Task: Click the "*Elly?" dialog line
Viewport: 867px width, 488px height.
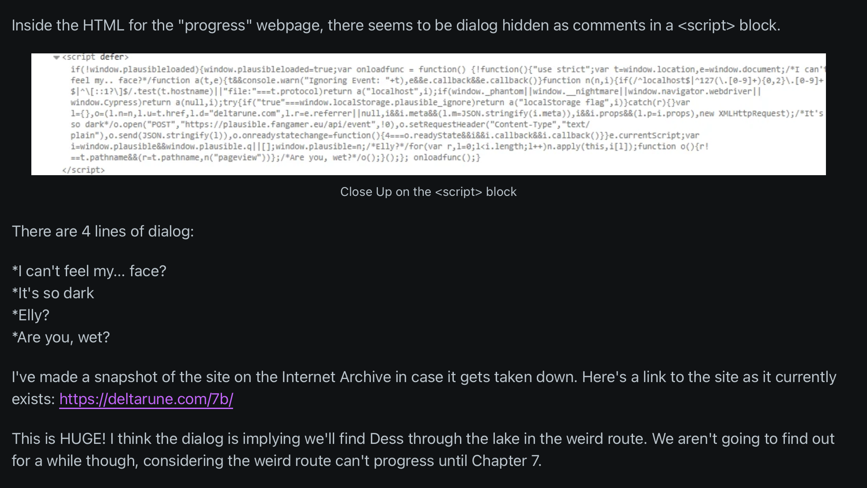Action: point(30,315)
